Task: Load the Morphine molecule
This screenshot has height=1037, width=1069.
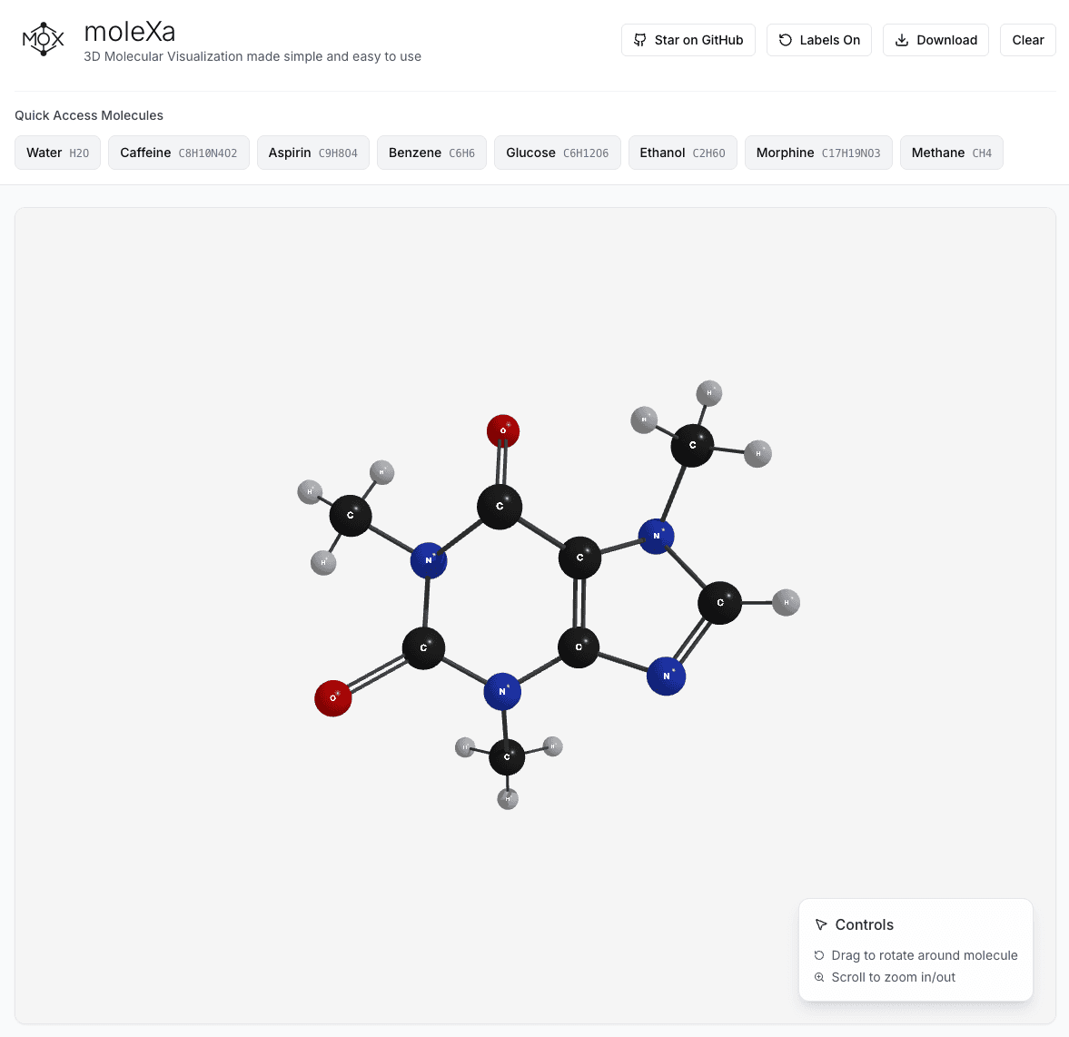Action: (x=817, y=153)
